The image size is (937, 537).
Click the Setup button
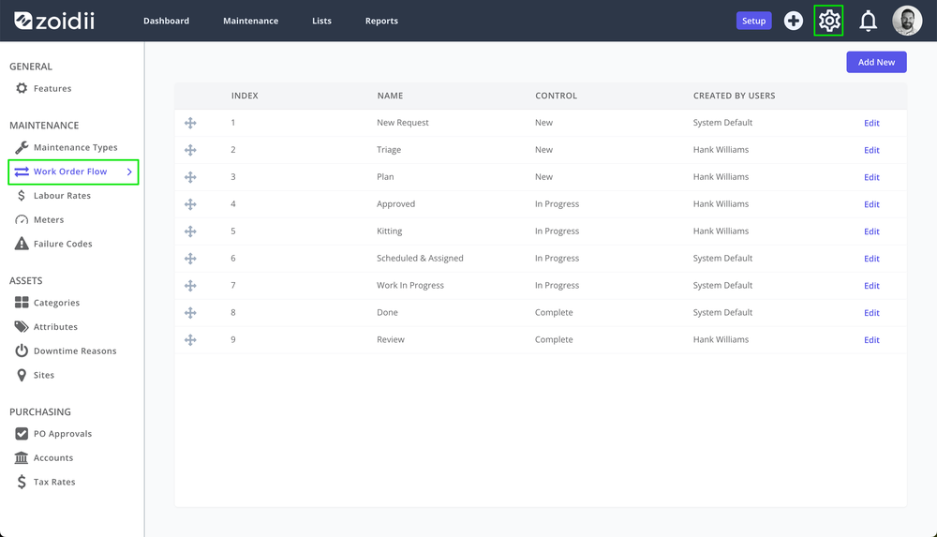click(x=753, y=21)
